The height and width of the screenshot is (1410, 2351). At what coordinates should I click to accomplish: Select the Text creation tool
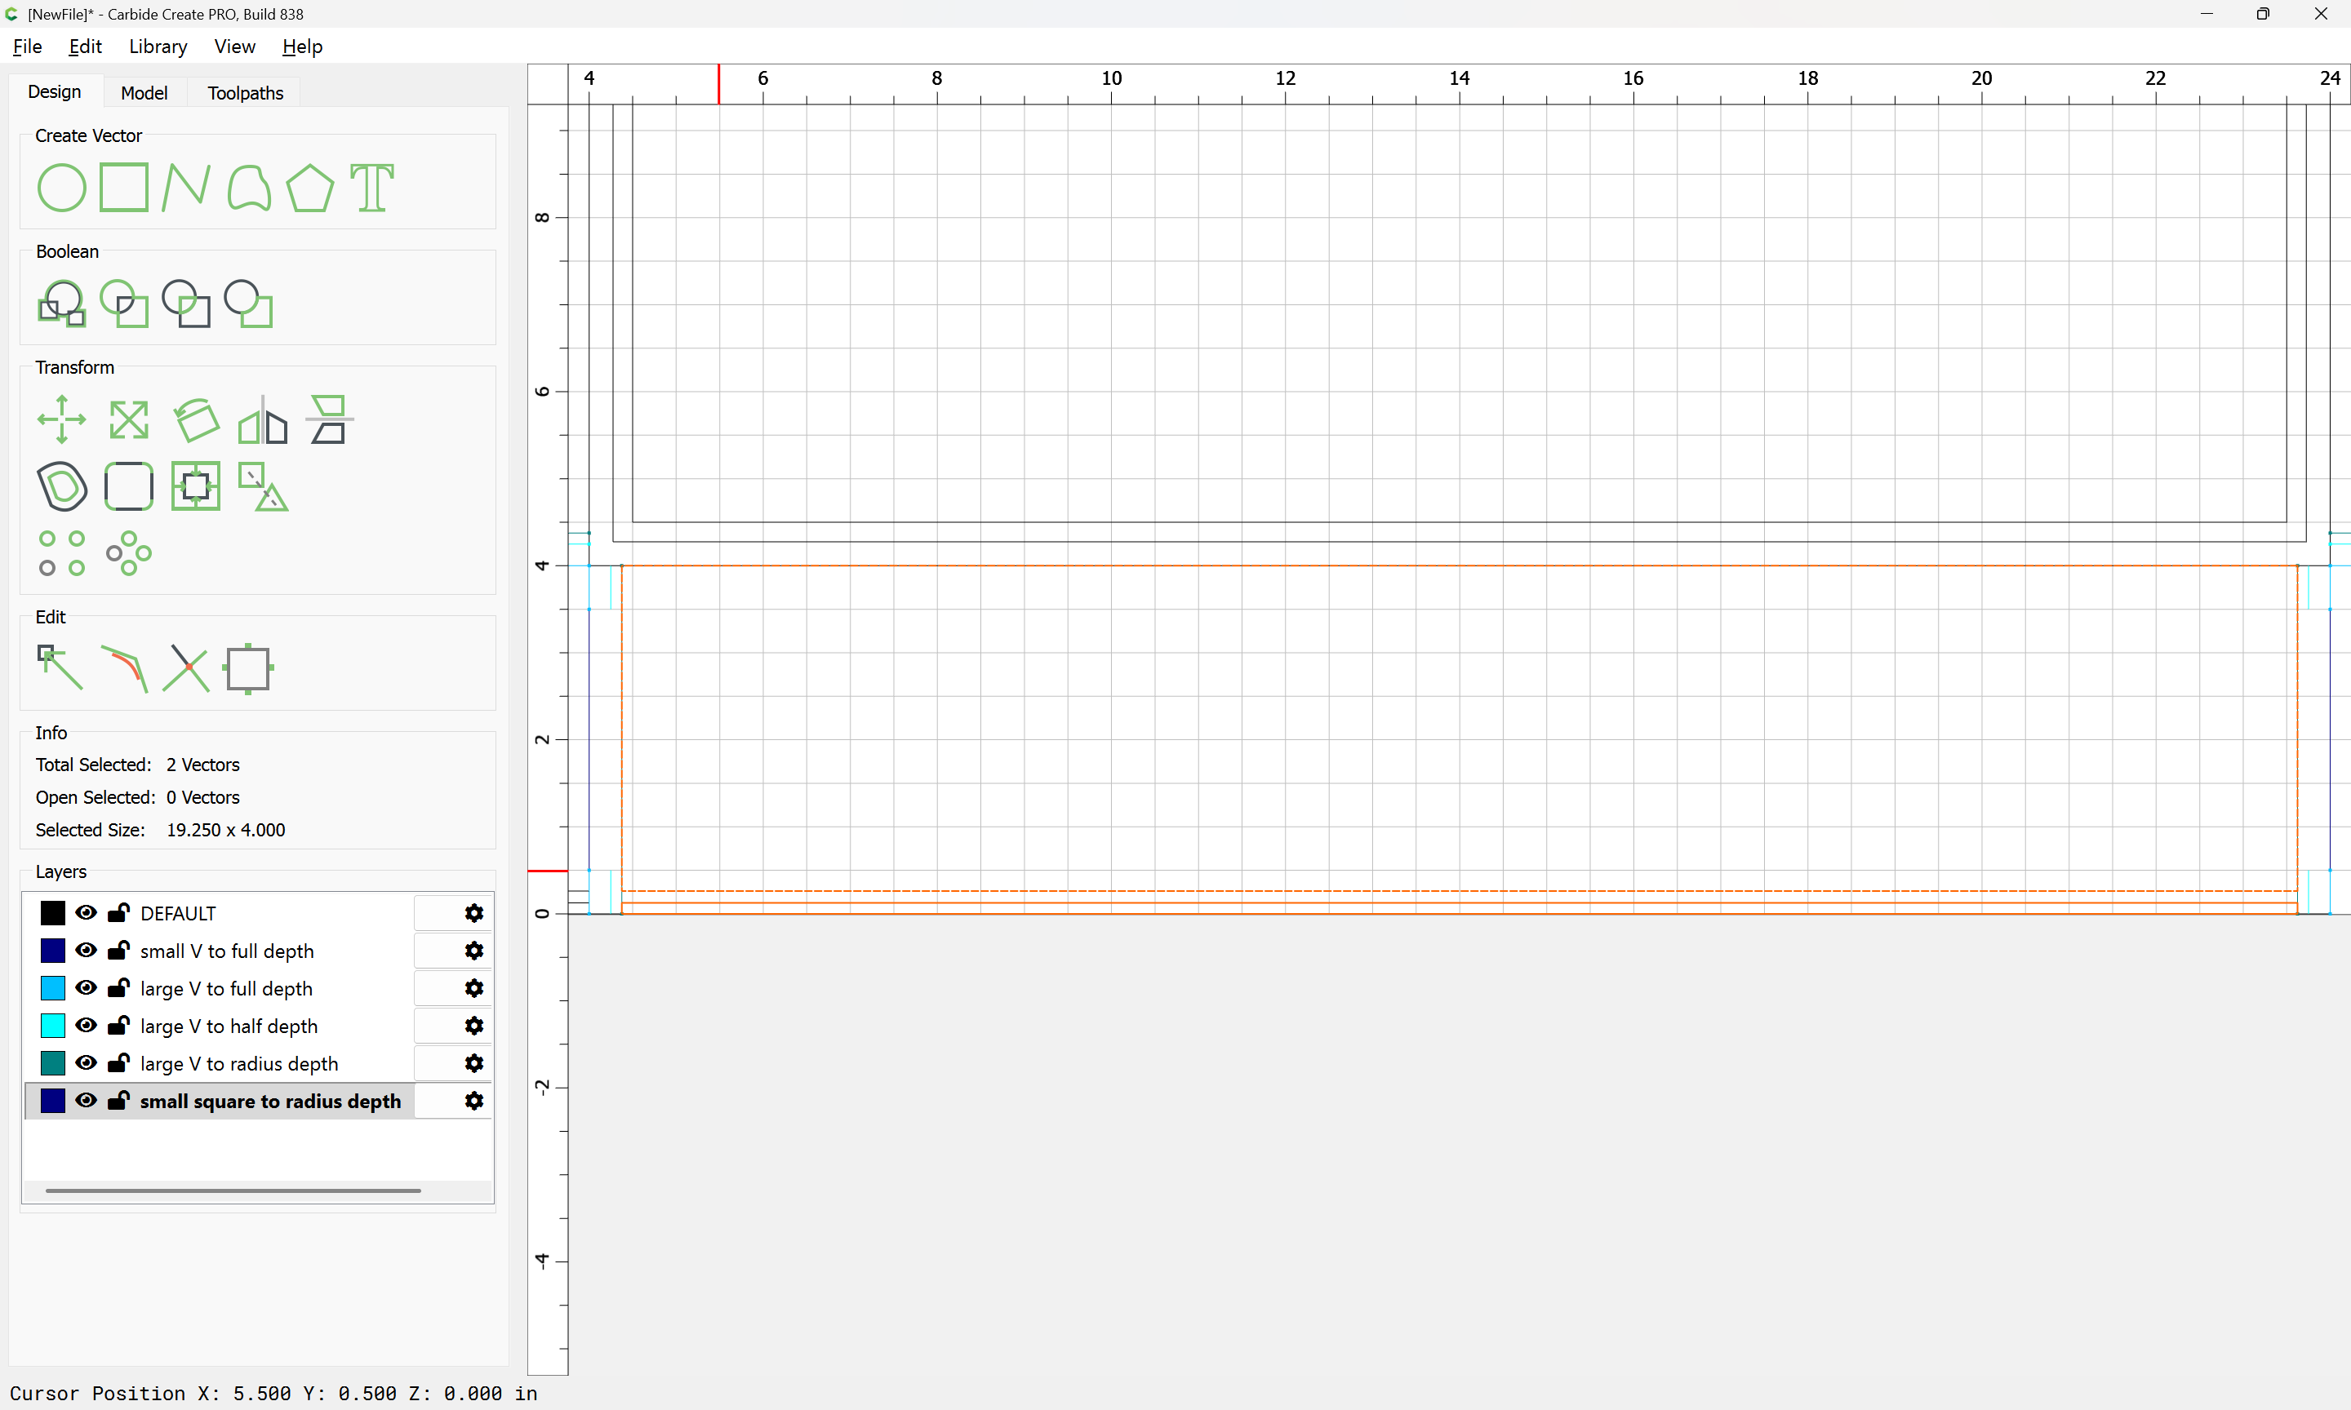(x=371, y=188)
